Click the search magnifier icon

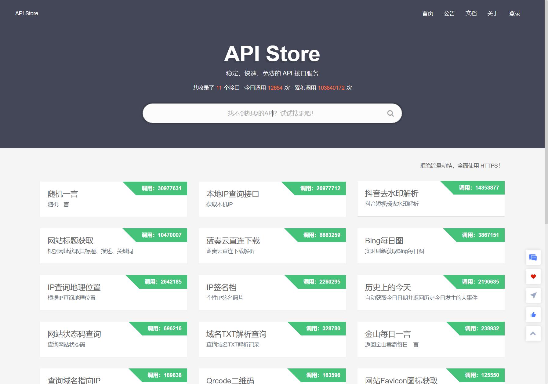point(390,114)
